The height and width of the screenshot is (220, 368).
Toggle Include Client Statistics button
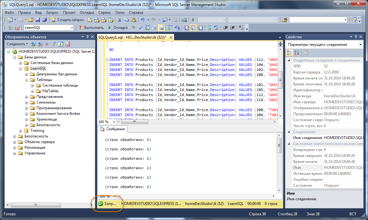pyautogui.click(x=177, y=28)
